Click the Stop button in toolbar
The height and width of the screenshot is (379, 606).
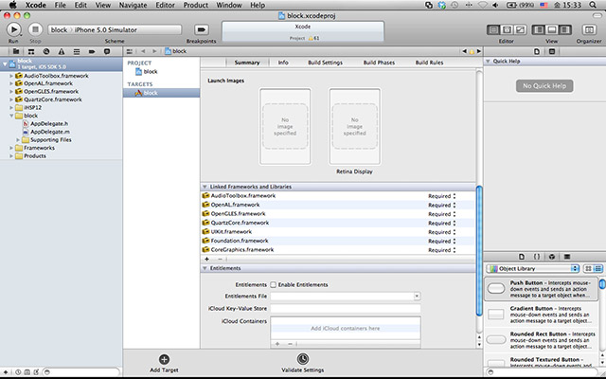click(35, 29)
